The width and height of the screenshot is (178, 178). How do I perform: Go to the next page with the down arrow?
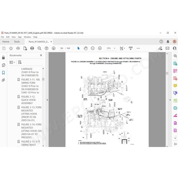(54, 48)
